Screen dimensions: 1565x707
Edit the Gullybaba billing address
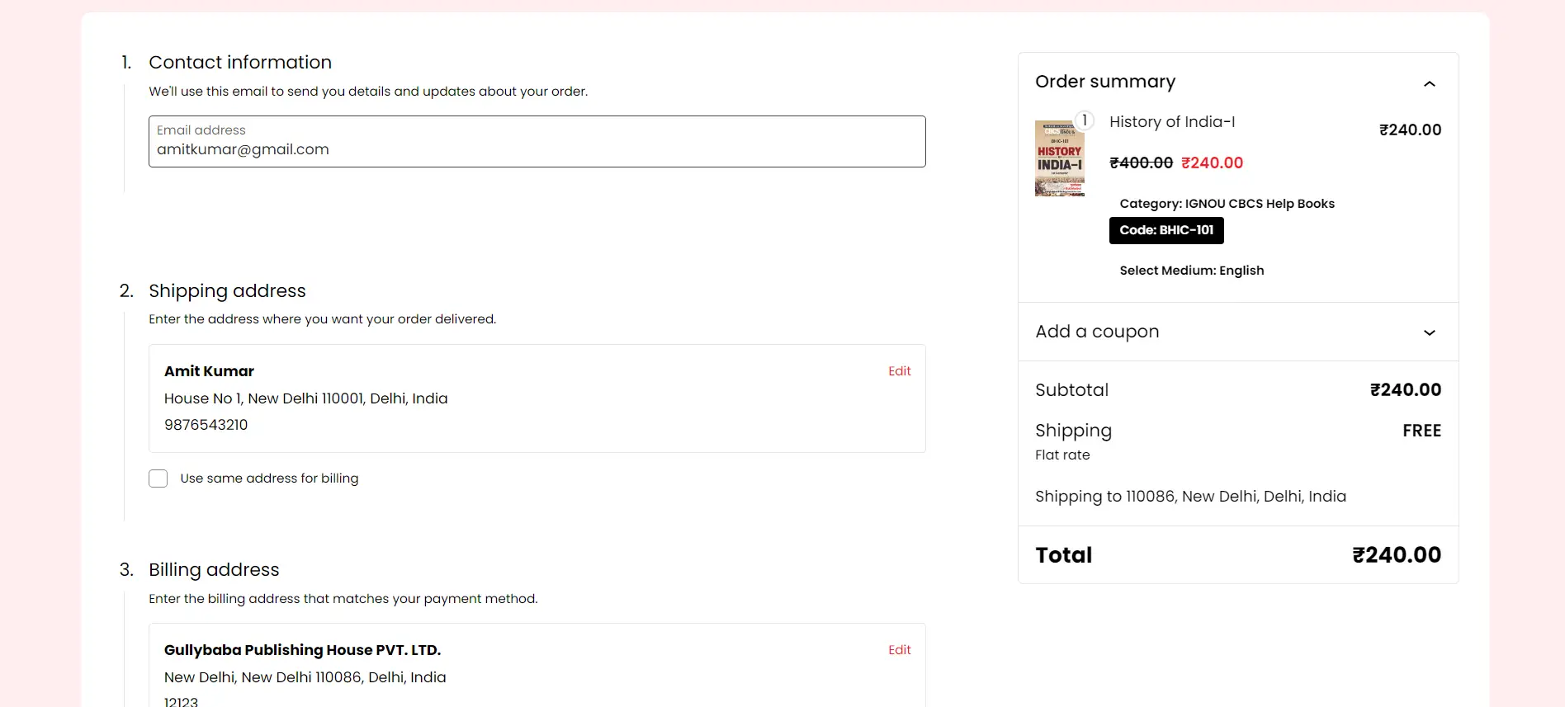tap(900, 650)
